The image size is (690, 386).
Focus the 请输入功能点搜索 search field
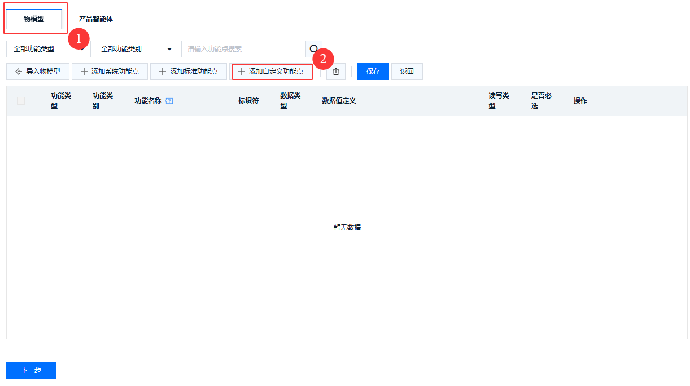(243, 49)
